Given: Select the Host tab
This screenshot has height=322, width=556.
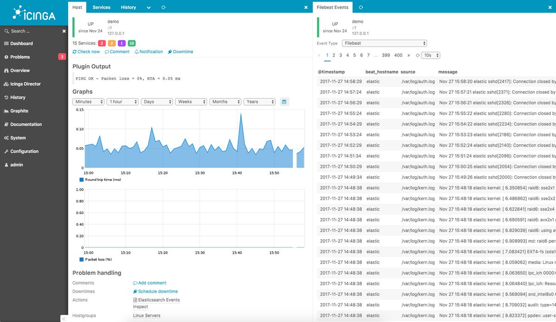Looking at the screenshot, I should (77, 7).
